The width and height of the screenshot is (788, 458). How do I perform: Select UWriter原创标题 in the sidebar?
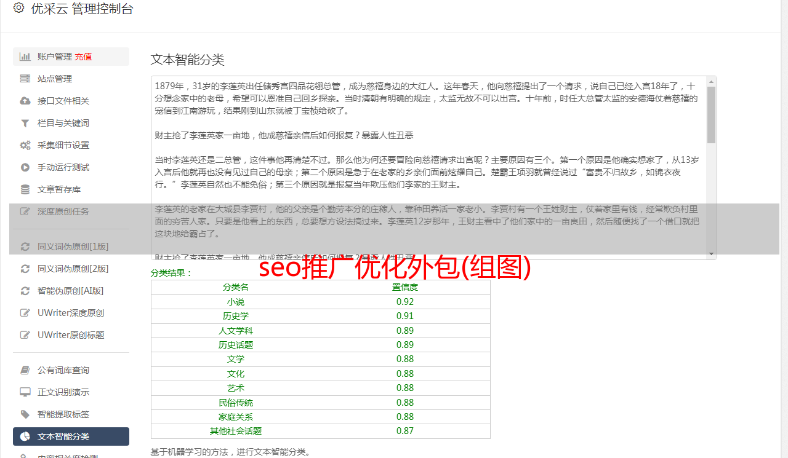(x=71, y=335)
